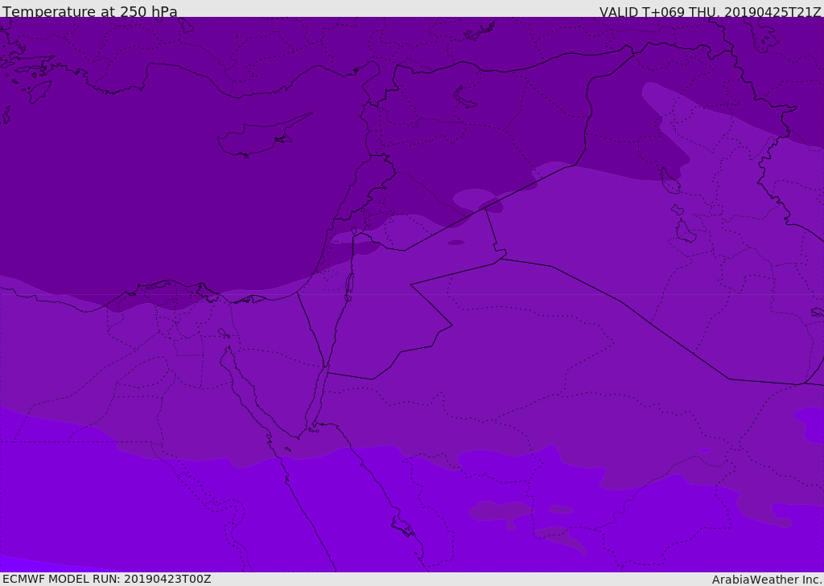The image size is (824, 586).
Task: Click Lake Tharthar in Iraq
Action: pos(670,181)
